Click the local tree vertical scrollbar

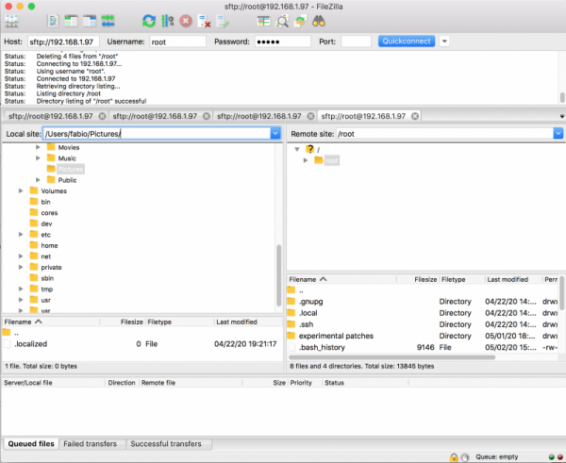pyautogui.click(x=278, y=275)
